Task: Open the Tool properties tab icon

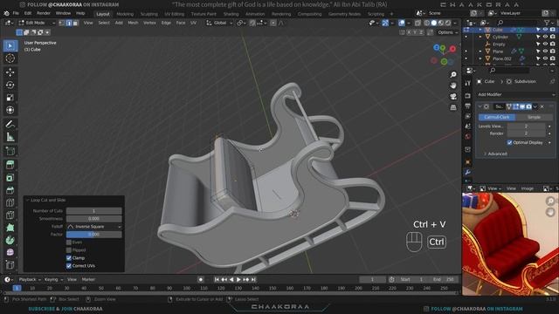Action: coord(468,84)
